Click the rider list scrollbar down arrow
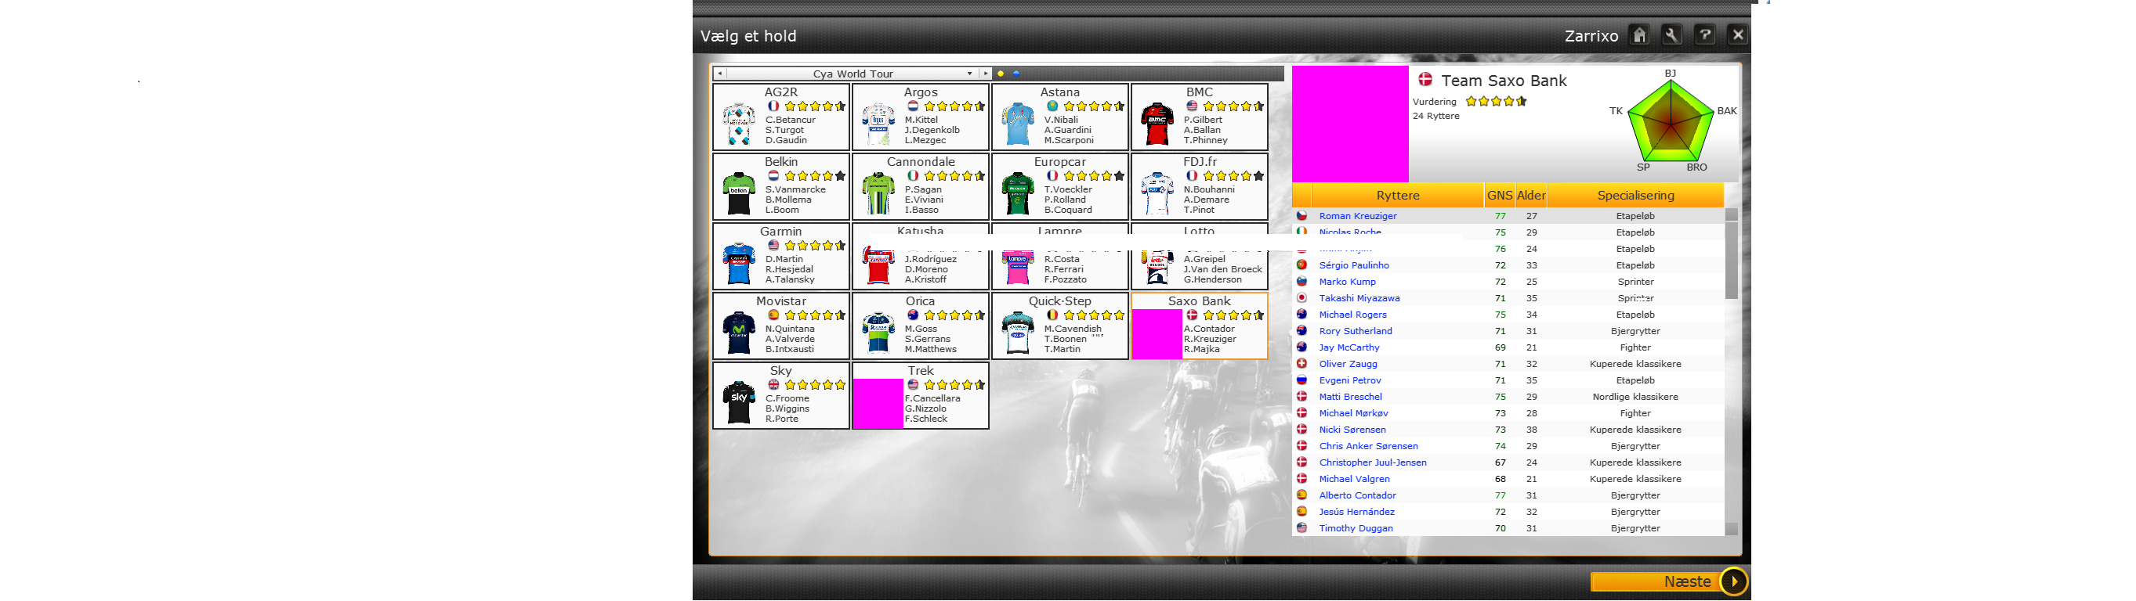The height and width of the screenshot is (601, 2136). click(1732, 528)
